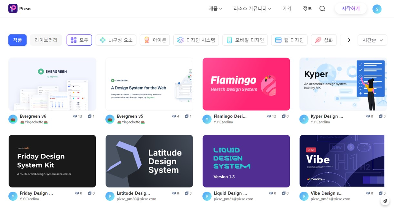Click the eye icon on Kyper Design card

pos(368,116)
